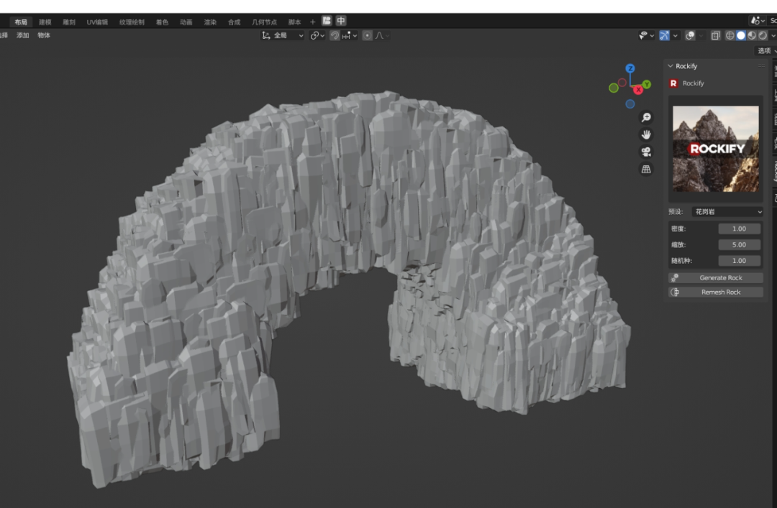The image size is (777, 508).
Task: Open the 全局 transform orientation dropdown
Action: coord(283,35)
